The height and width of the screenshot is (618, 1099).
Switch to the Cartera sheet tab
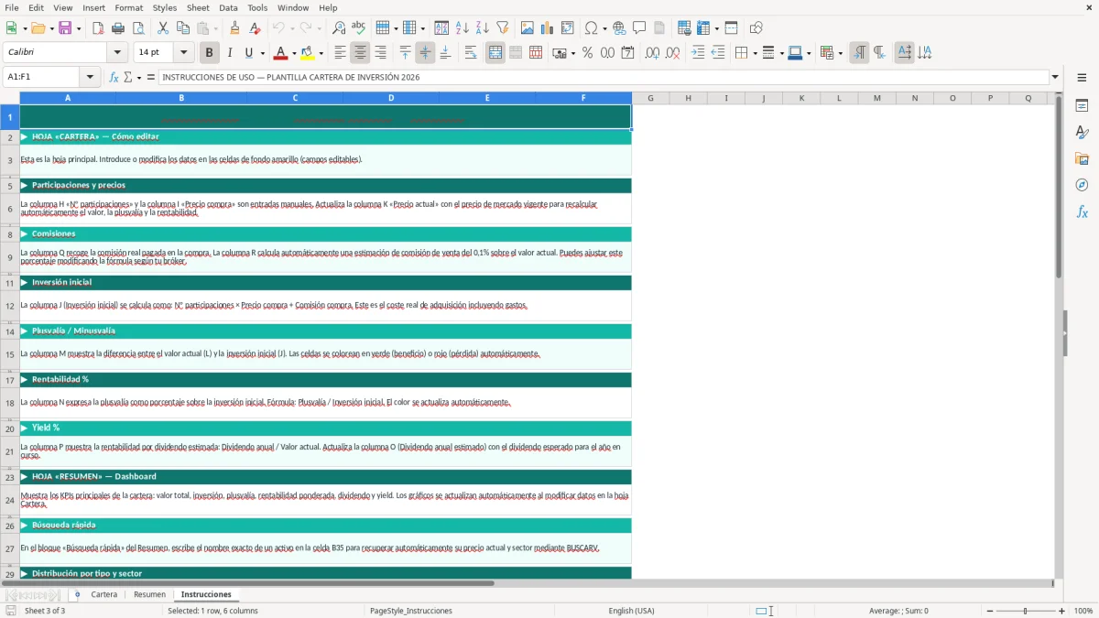pyautogui.click(x=104, y=594)
